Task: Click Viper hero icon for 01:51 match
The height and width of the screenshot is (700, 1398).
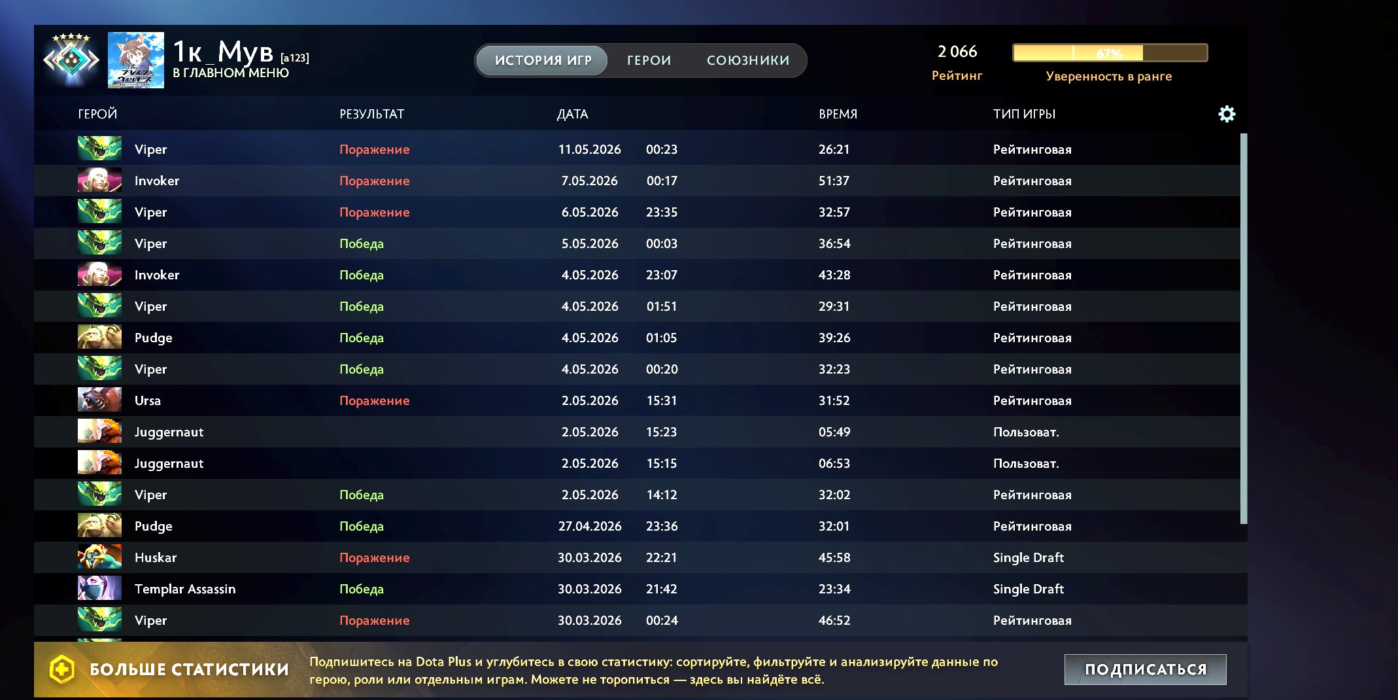Action: (99, 306)
